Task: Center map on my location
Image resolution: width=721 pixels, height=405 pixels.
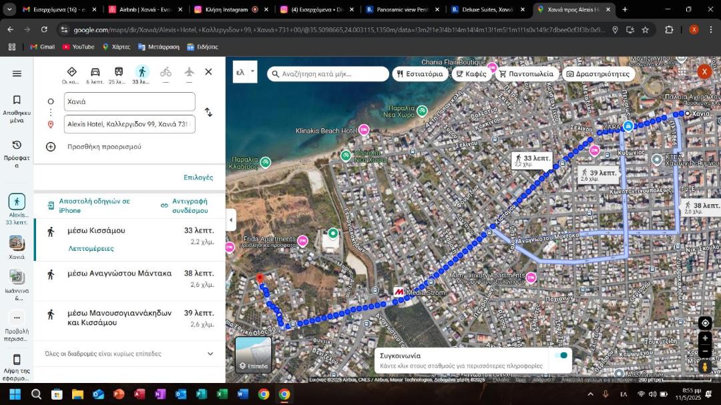Action: 705,323
